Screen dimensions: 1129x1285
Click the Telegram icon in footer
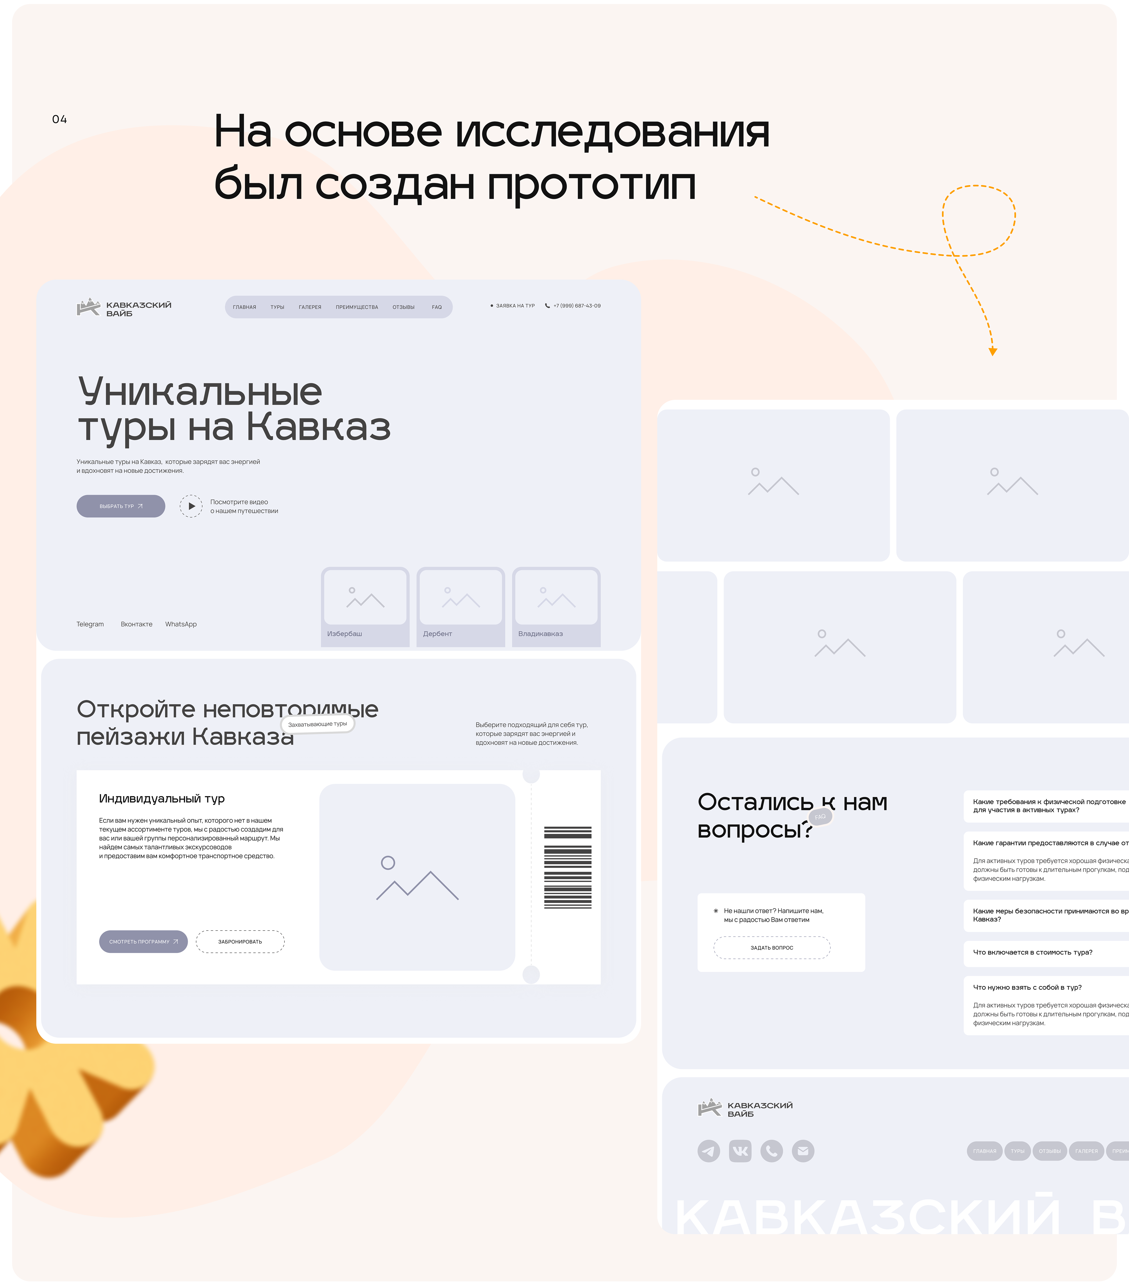click(709, 1151)
